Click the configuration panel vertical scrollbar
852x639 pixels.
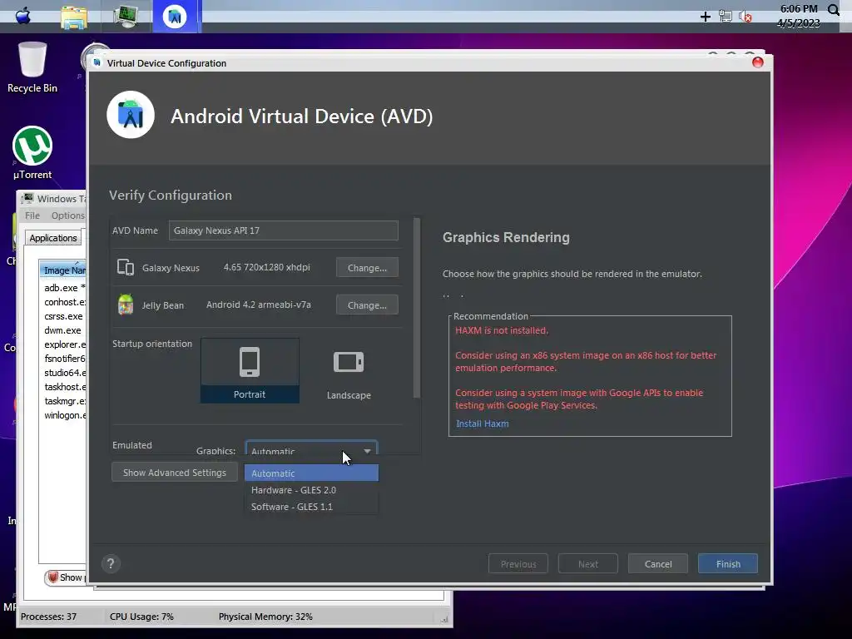(417, 308)
